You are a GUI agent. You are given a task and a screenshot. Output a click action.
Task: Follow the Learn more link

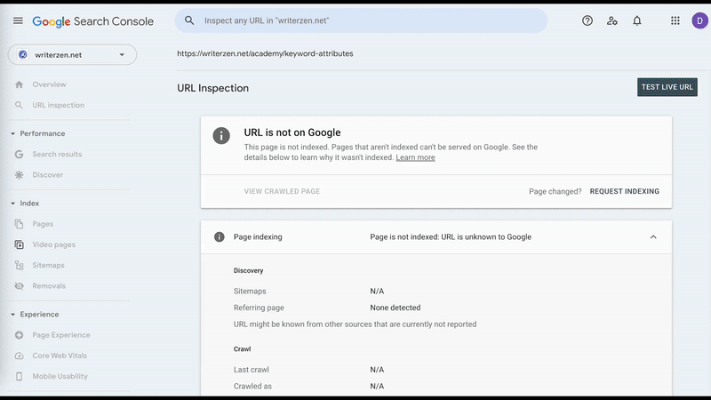click(415, 157)
